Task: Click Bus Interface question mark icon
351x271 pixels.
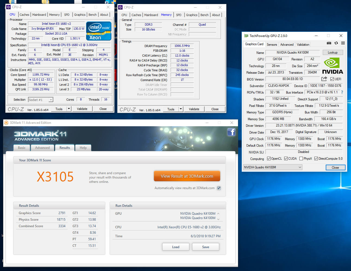Action: pyautogui.click(x=342, y=92)
